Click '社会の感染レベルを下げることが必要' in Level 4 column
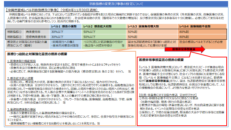The height and width of the screenshot is (130, 231). pos(201,42)
